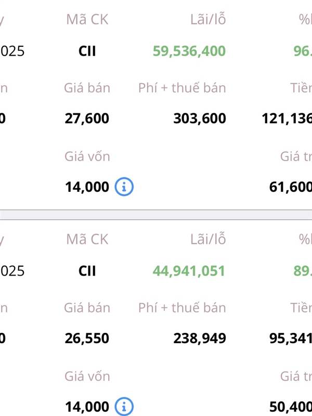Select CII stock code in the first card
Image resolution: width=312 pixels, height=416 pixels.
[x=87, y=51]
